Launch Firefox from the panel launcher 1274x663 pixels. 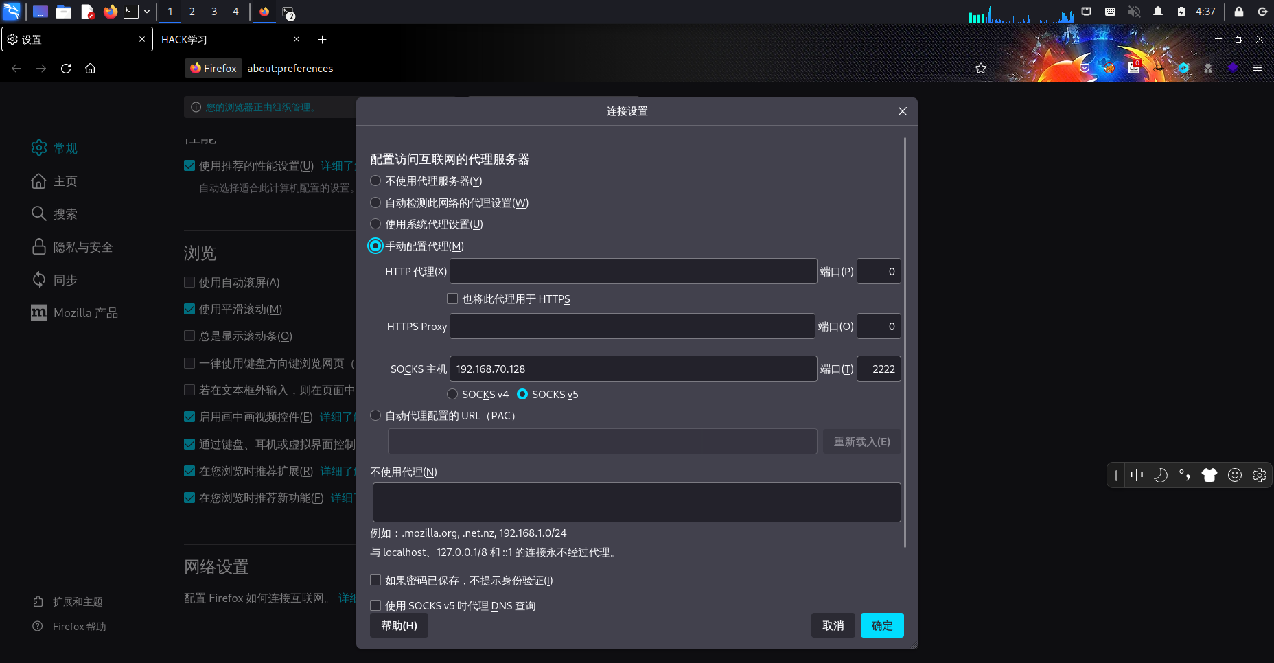click(110, 12)
